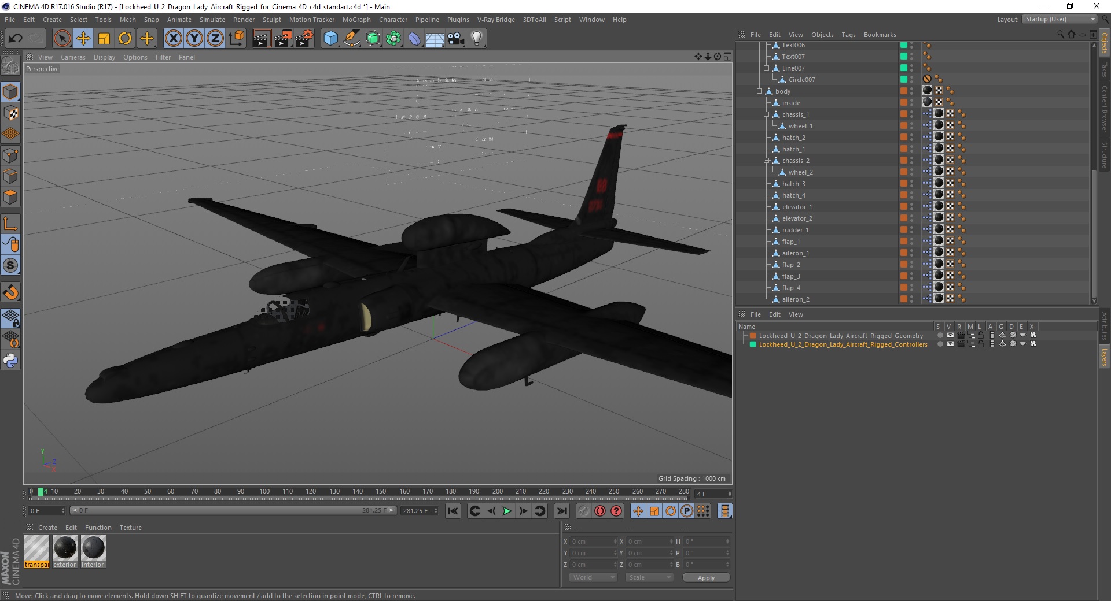The height and width of the screenshot is (601, 1111).
Task: Play the animation forward
Action: tap(507, 511)
